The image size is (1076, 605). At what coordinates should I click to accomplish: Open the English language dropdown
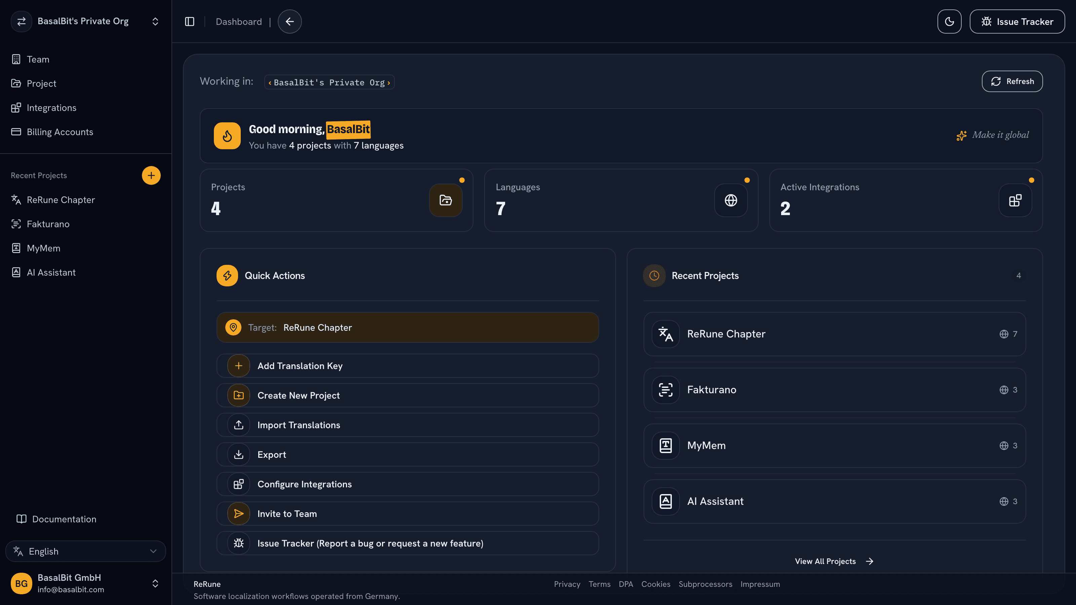pos(86,552)
